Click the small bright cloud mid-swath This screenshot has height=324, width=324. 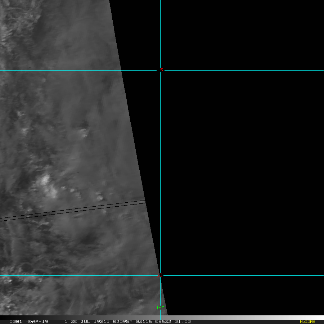pyautogui.click(x=84, y=132)
